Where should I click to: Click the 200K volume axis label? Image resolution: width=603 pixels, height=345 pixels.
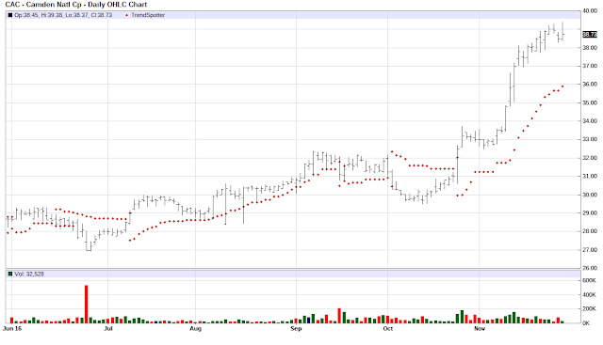pyautogui.click(x=589, y=308)
